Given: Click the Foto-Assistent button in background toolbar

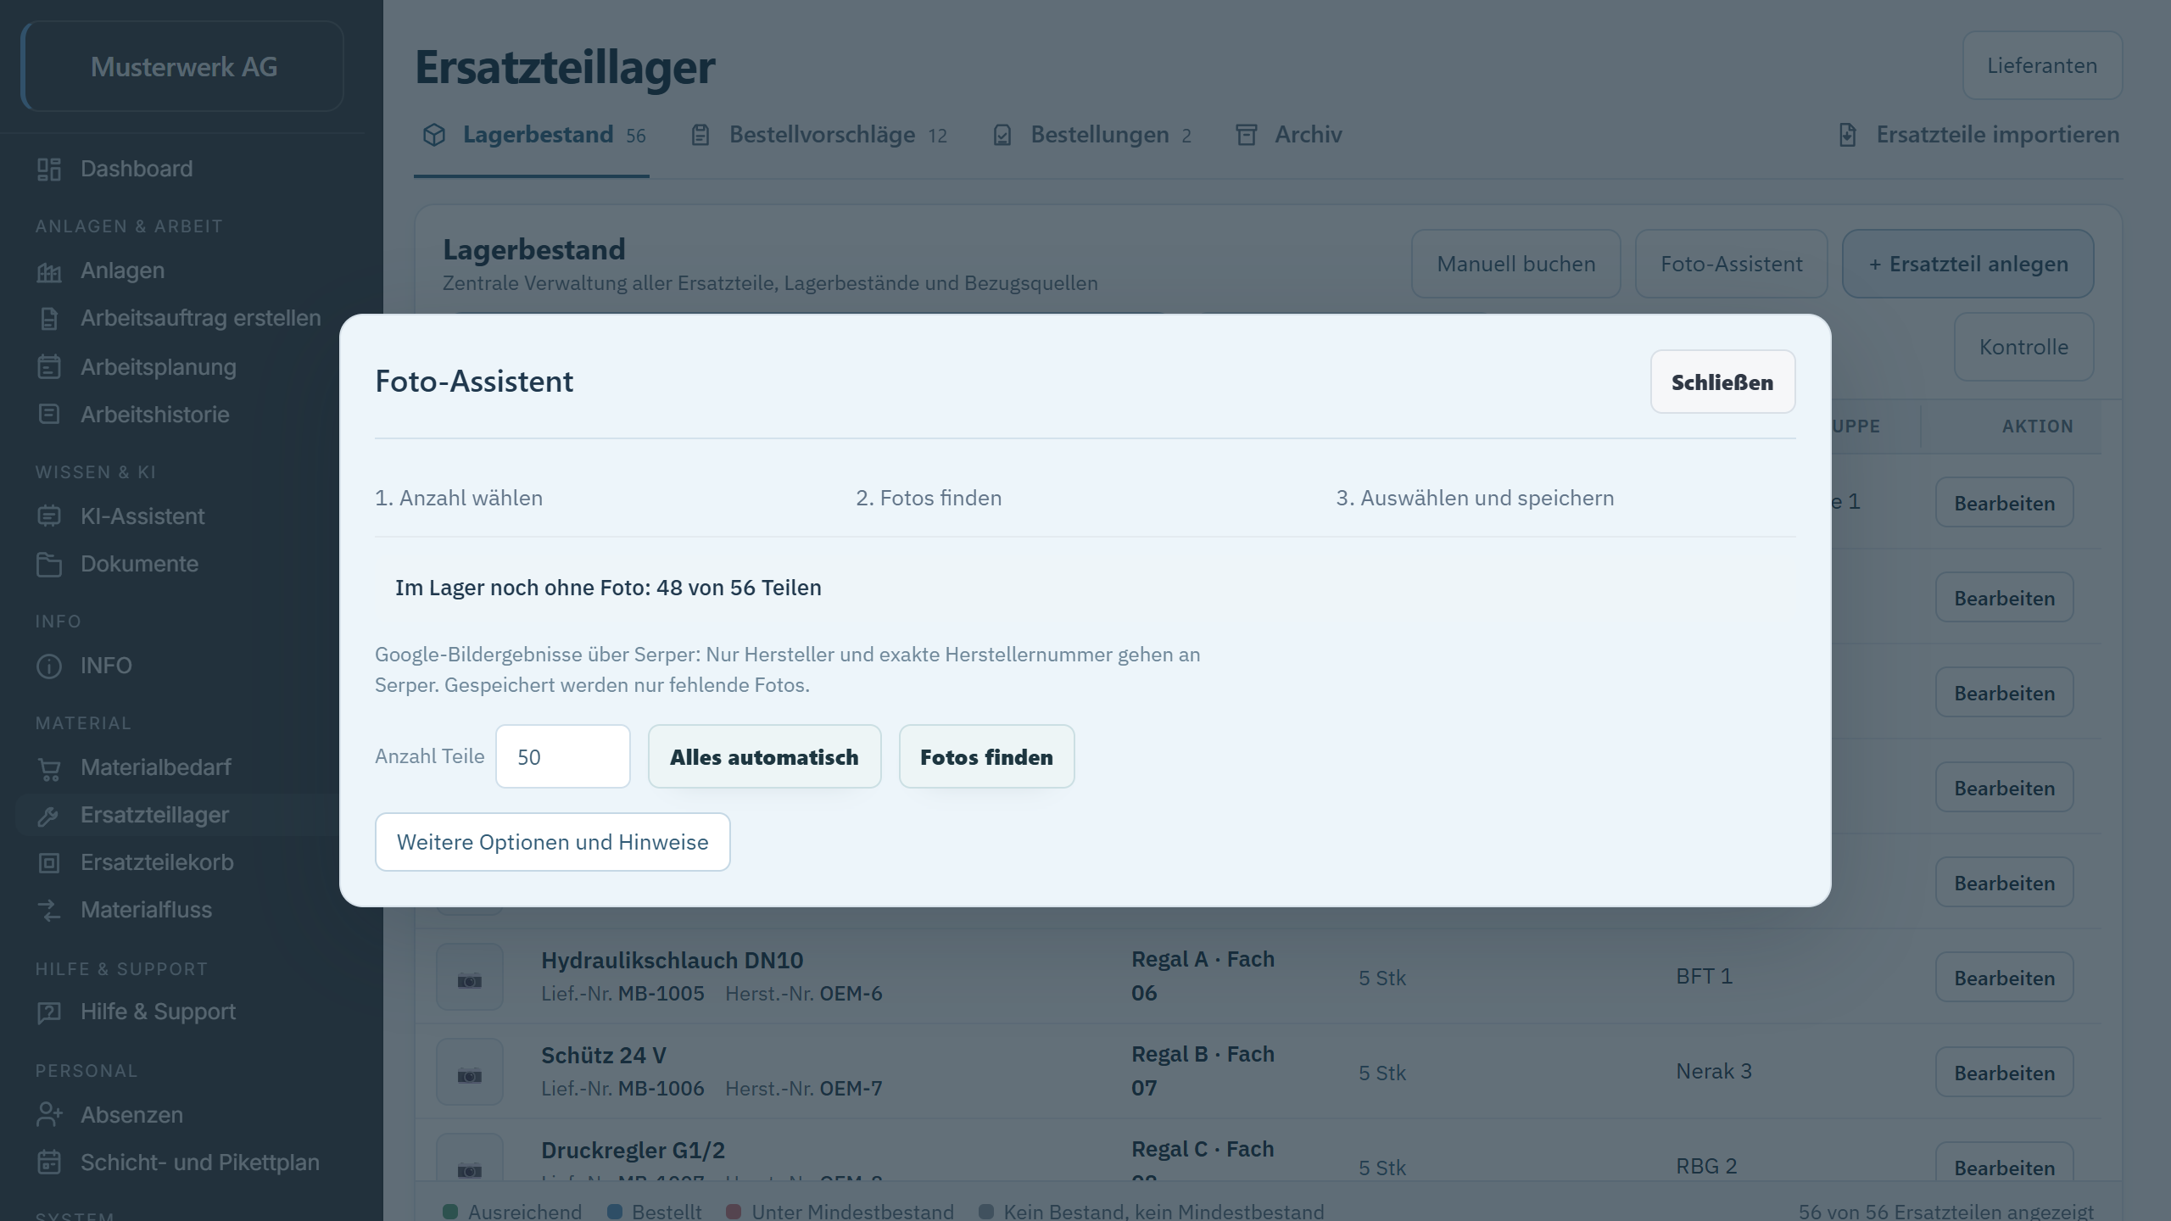Looking at the screenshot, I should pos(1732,264).
